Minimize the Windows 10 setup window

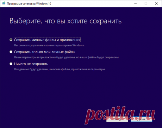[x=135, y=4]
